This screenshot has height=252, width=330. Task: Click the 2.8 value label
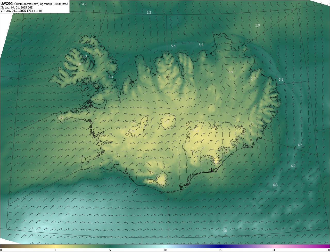tap(79, 64)
